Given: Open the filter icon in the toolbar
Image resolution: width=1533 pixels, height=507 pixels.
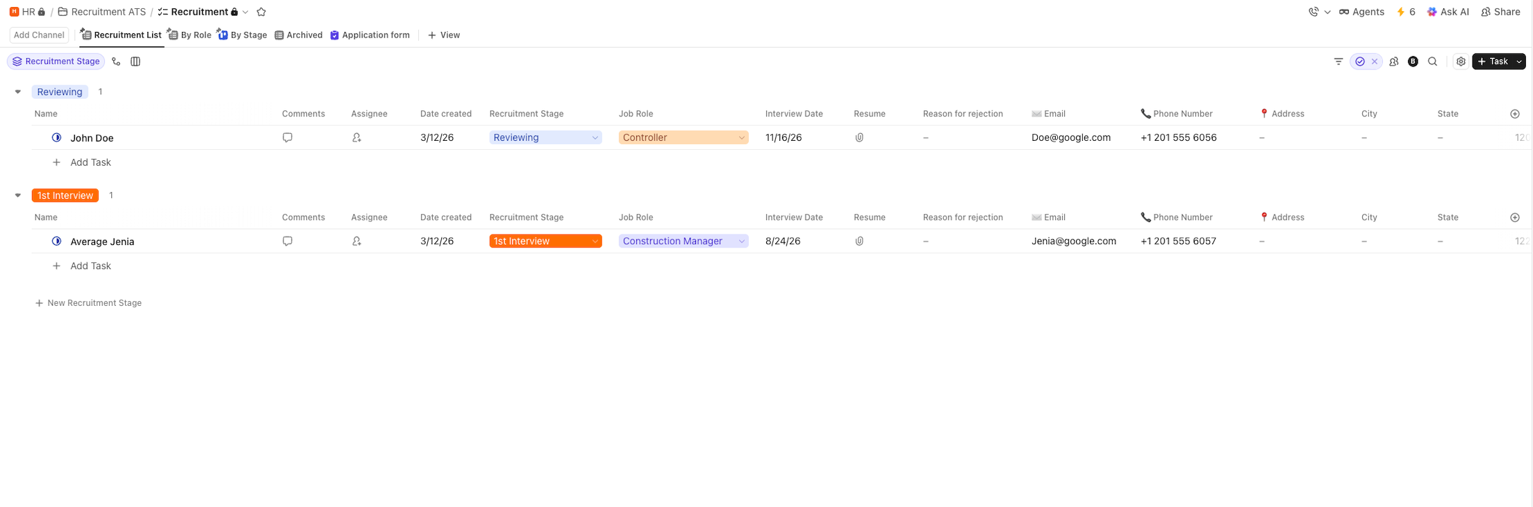Looking at the screenshot, I should (x=1339, y=62).
